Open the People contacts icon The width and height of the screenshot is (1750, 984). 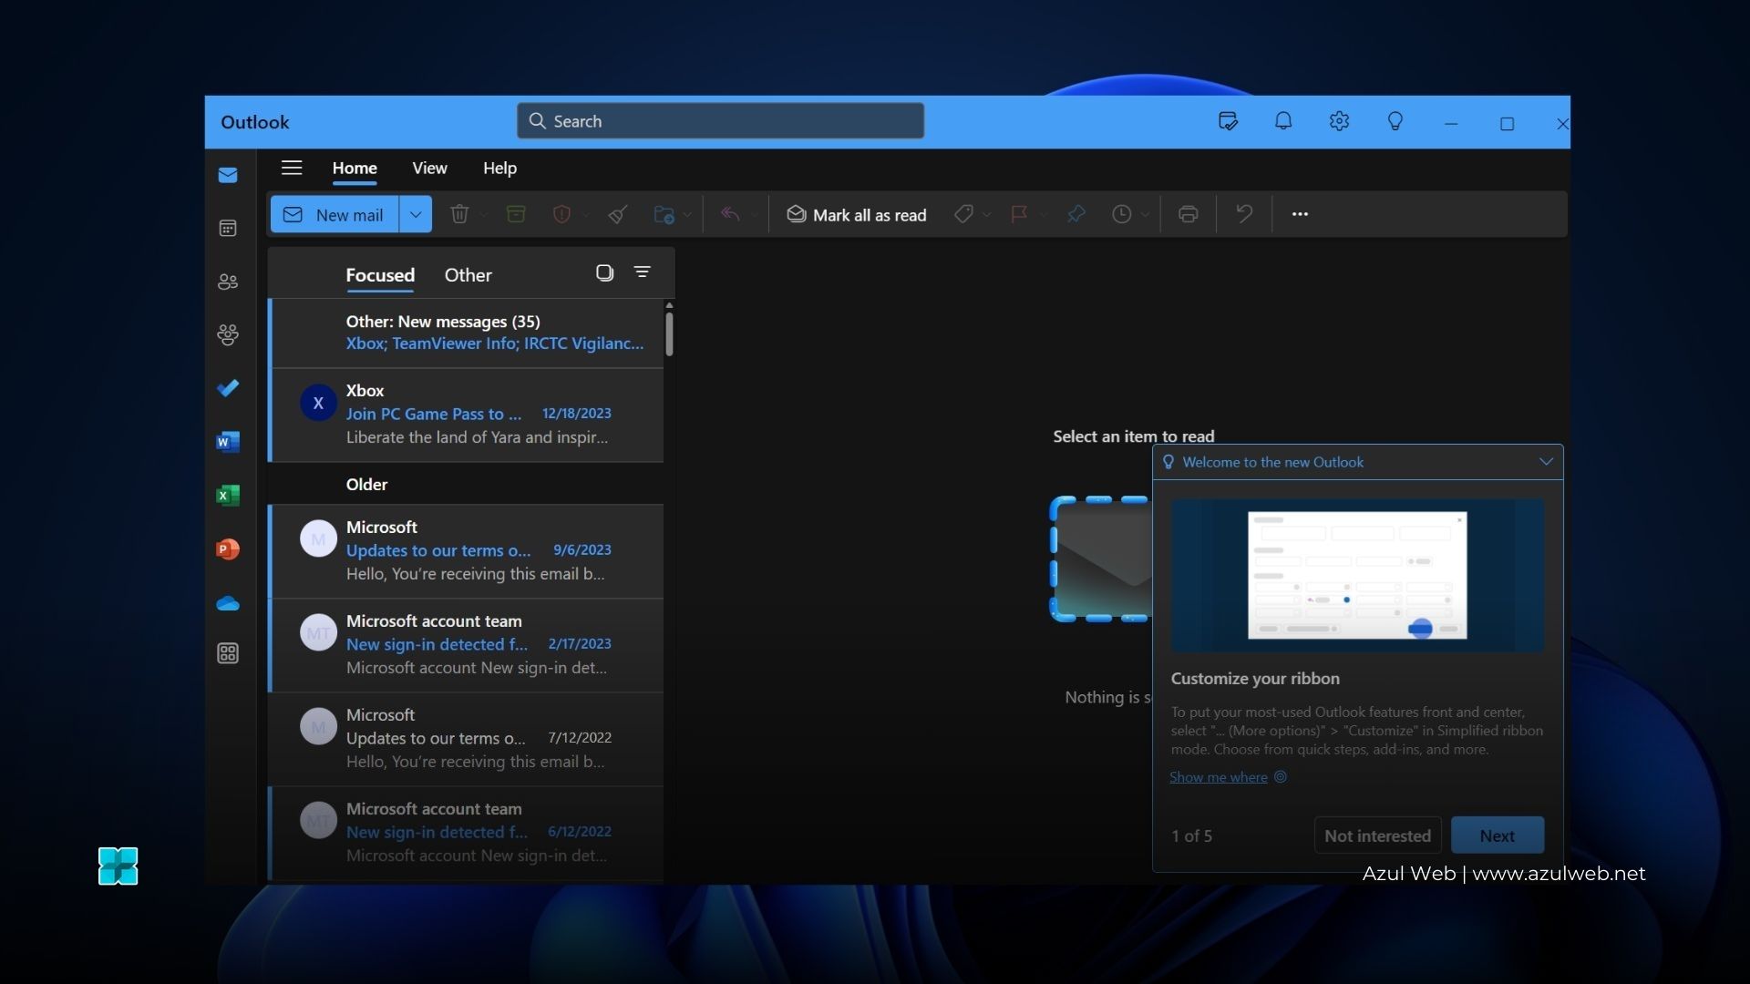(x=228, y=282)
